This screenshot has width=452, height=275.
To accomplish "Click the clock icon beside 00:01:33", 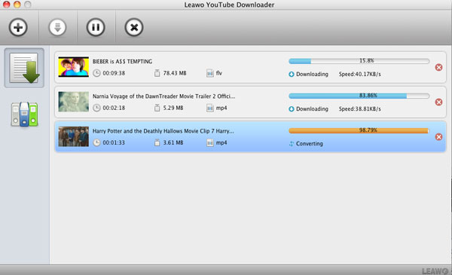I will tap(96, 142).
